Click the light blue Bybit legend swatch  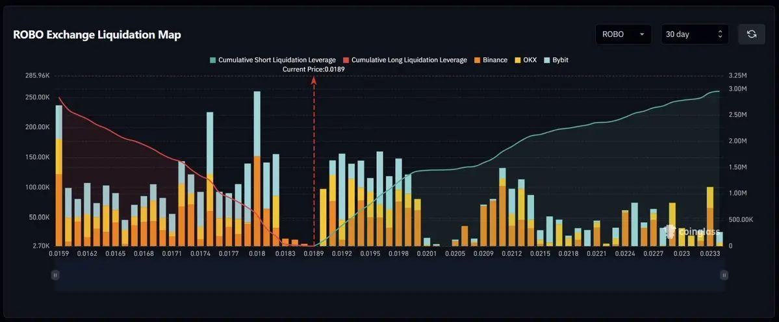pos(547,60)
